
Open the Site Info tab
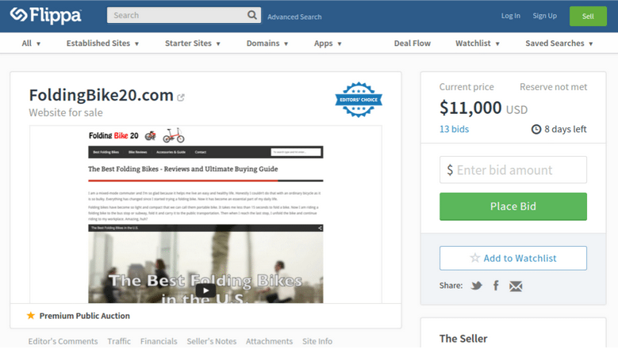[317, 341]
